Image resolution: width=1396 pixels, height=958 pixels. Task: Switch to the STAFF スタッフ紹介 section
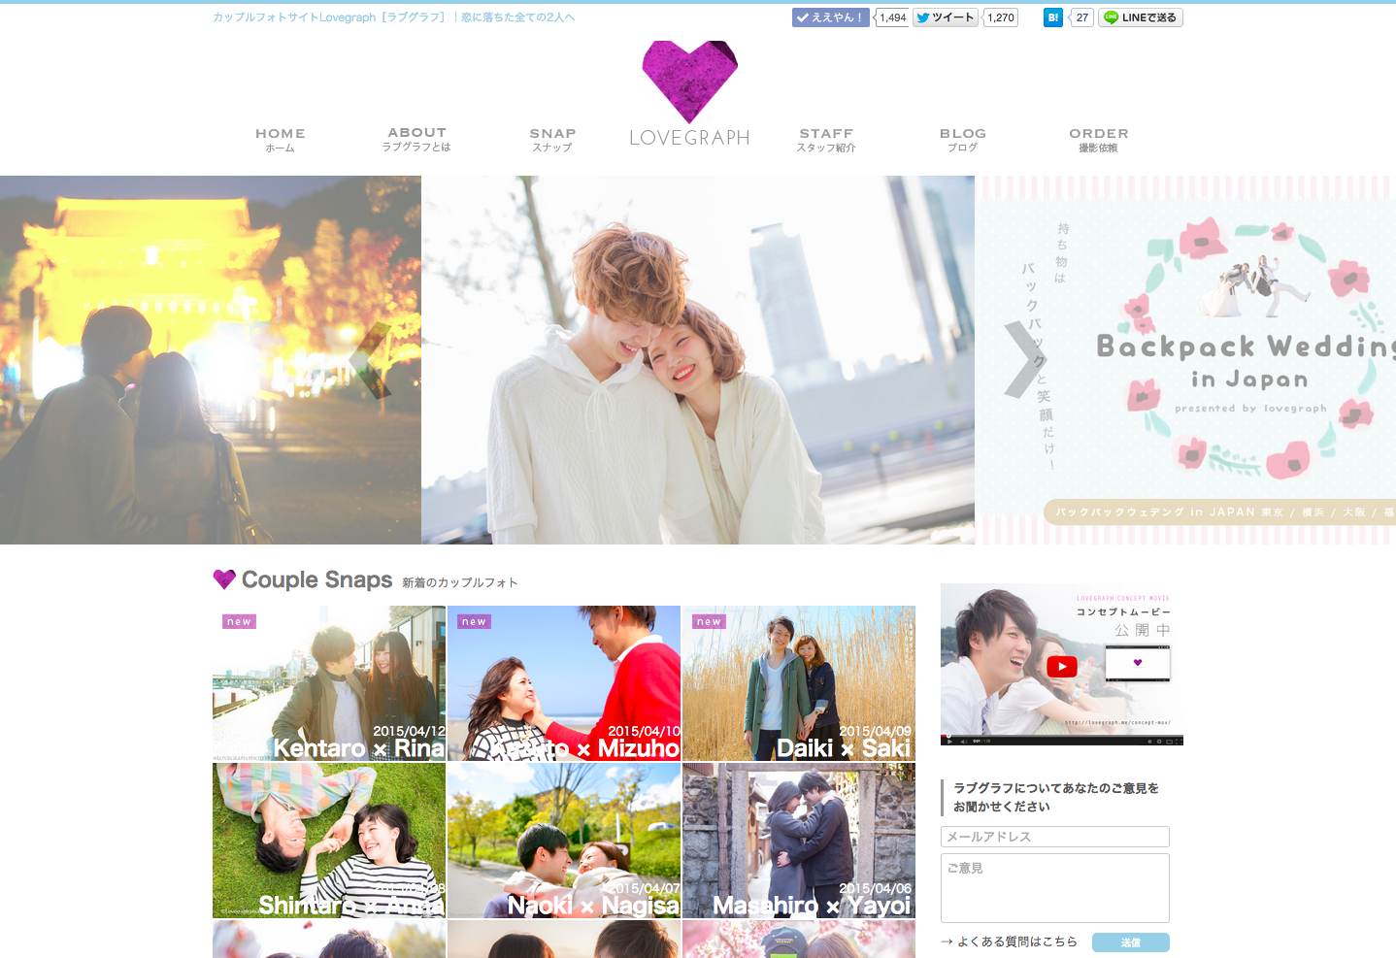pos(825,140)
